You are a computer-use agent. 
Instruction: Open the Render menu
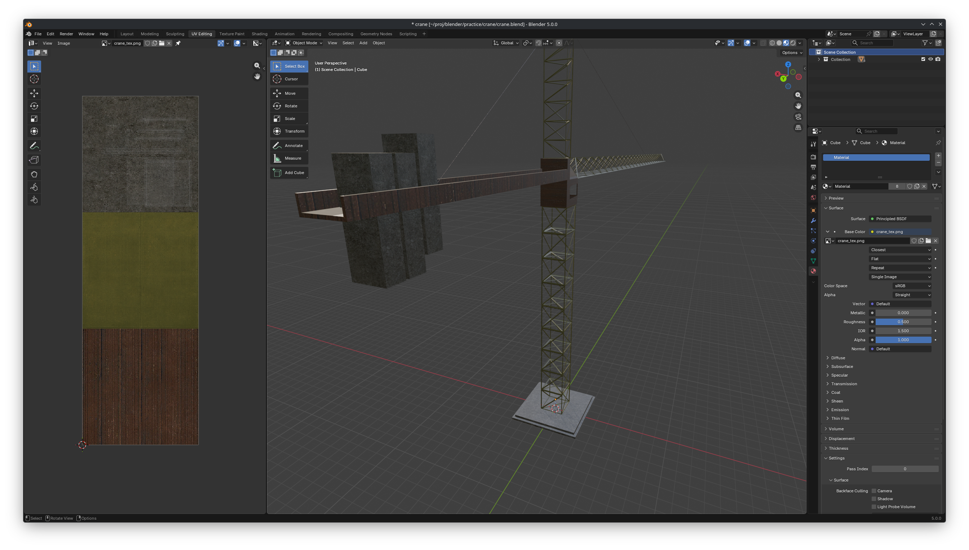click(66, 34)
